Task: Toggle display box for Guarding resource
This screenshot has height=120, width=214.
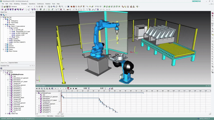Action: tap(10, 39)
